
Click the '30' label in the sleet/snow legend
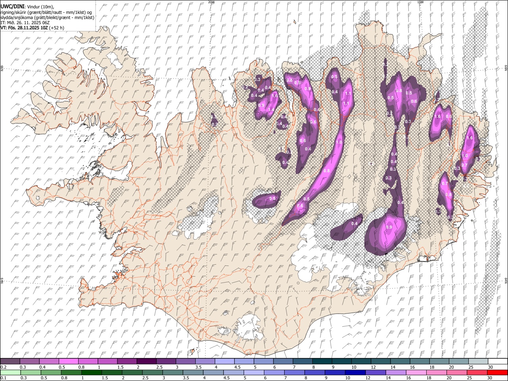490,367
